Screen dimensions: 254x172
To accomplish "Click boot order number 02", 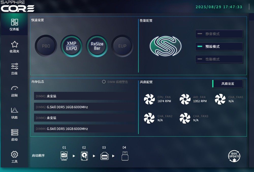I will point(84,147).
